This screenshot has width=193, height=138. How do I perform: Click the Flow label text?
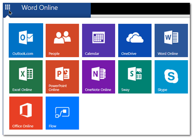52,126
